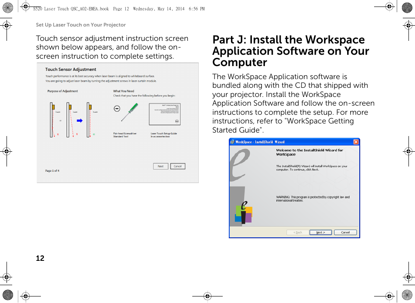The height and width of the screenshot is (303, 415).
Task: Click the grayed-out < Back wizard button
Action: point(298,233)
